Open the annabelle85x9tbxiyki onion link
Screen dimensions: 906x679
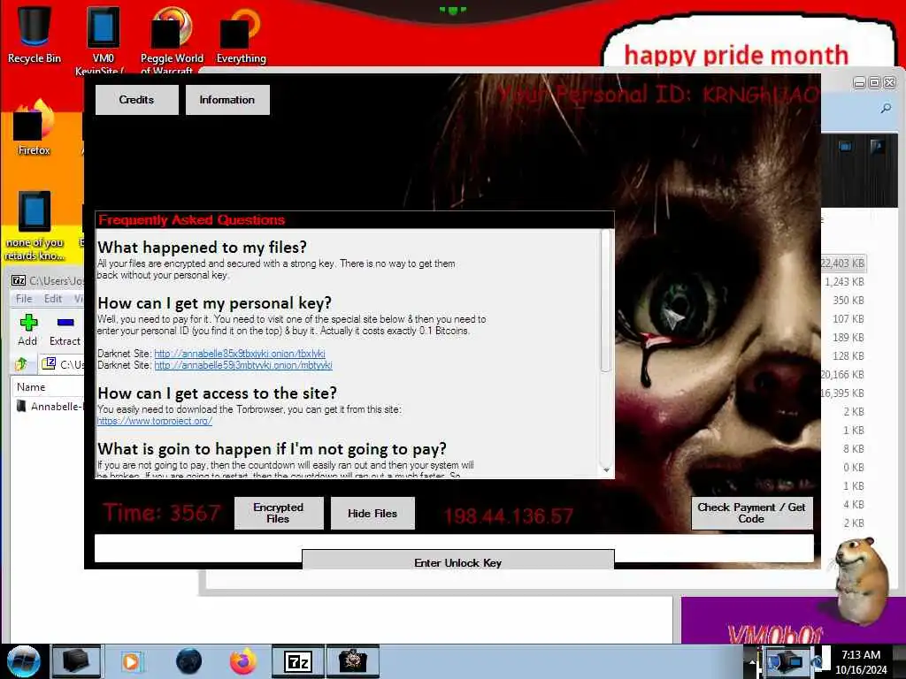239,354
